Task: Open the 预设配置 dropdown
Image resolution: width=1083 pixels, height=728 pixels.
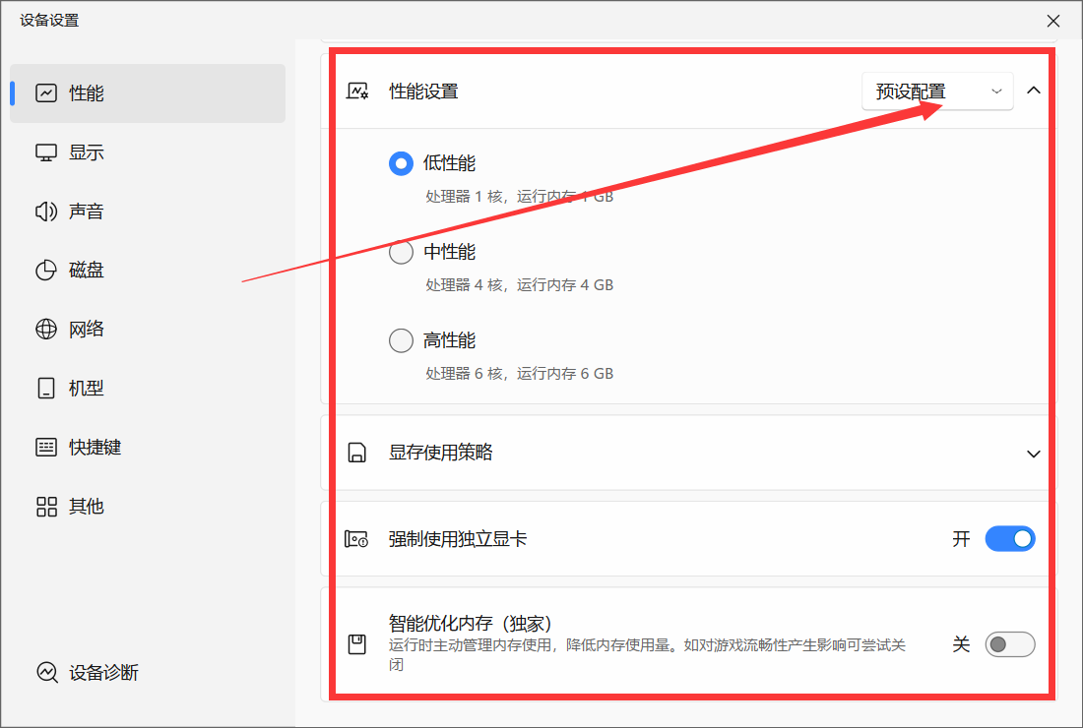Action: (937, 91)
